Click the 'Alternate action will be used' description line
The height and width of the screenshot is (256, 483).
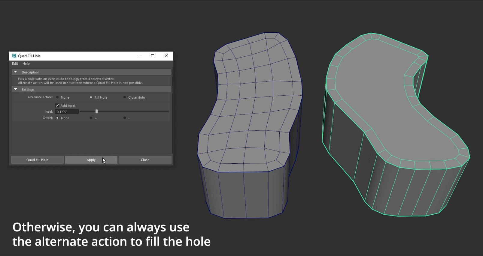pos(80,83)
